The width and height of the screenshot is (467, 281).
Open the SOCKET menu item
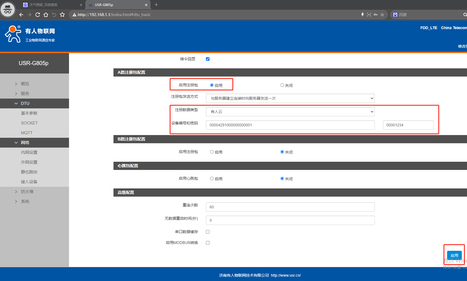tap(29, 123)
